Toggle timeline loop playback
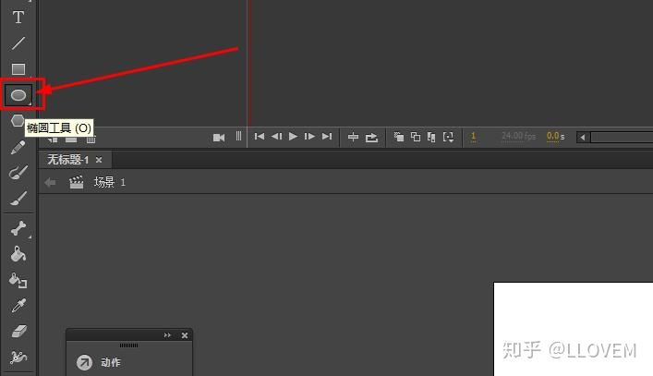 click(x=371, y=138)
